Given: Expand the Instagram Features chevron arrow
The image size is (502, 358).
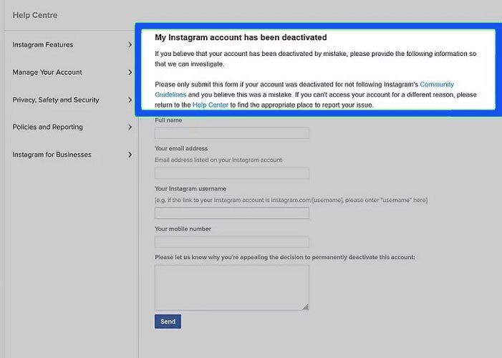Looking at the screenshot, I should coord(130,45).
